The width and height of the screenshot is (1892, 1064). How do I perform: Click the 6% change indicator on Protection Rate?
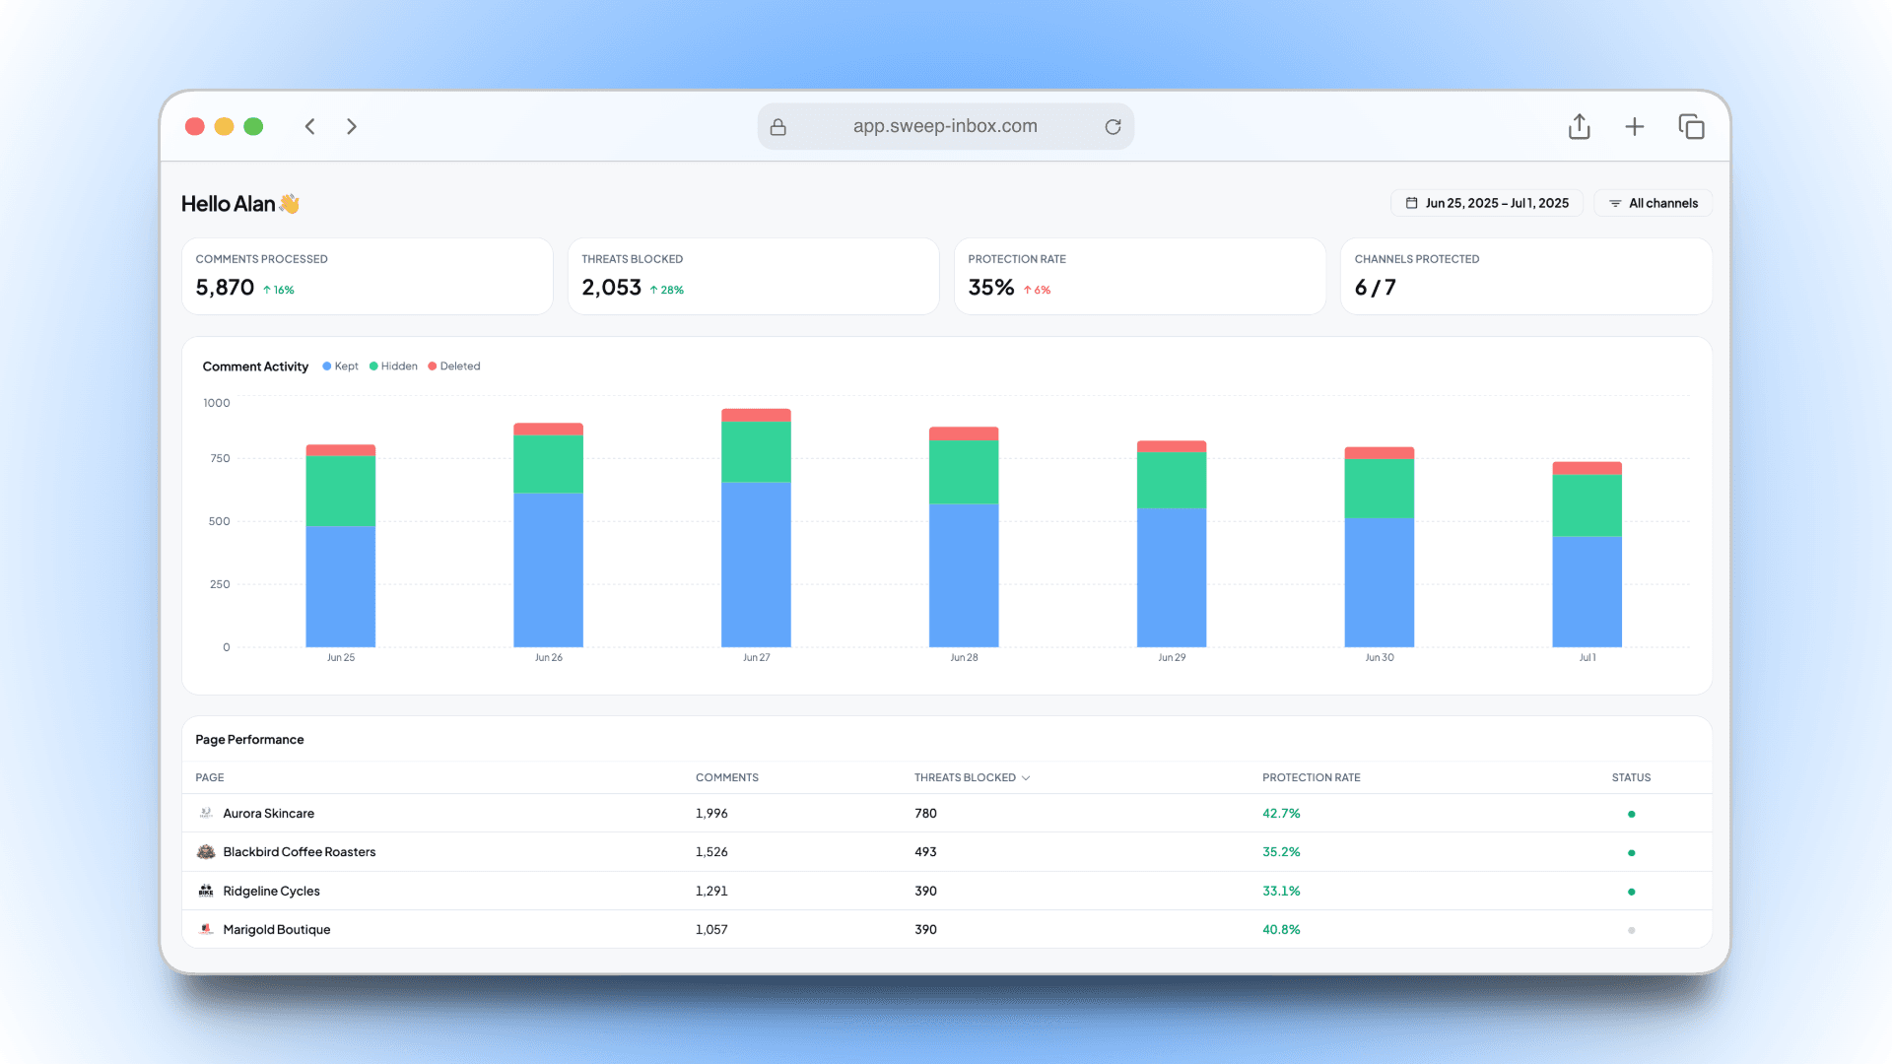(1037, 290)
